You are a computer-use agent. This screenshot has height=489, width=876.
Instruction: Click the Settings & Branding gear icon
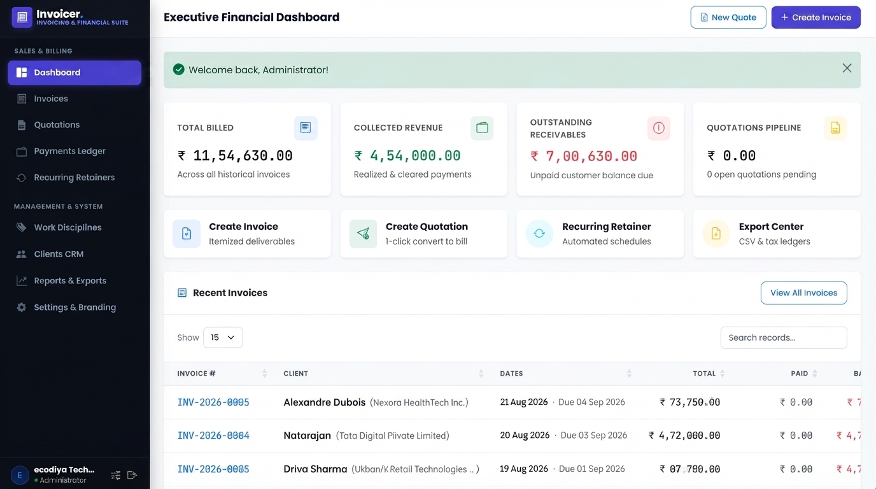(22, 308)
